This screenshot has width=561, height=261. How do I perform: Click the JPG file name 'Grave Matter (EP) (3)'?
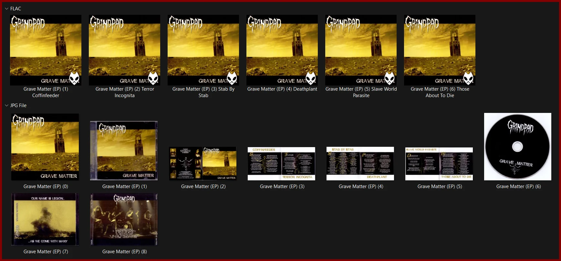[x=282, y=186]
